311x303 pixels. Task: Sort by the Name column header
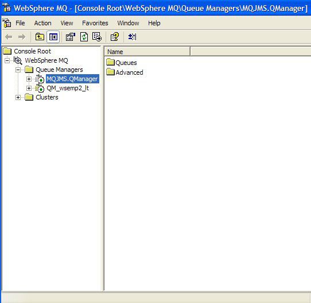[147, 52]
